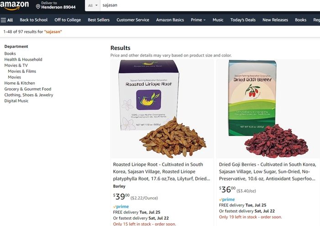The height and width of the screenshot is (226, 320).
Task: Open Customer Service page
Action: [133, 20]
